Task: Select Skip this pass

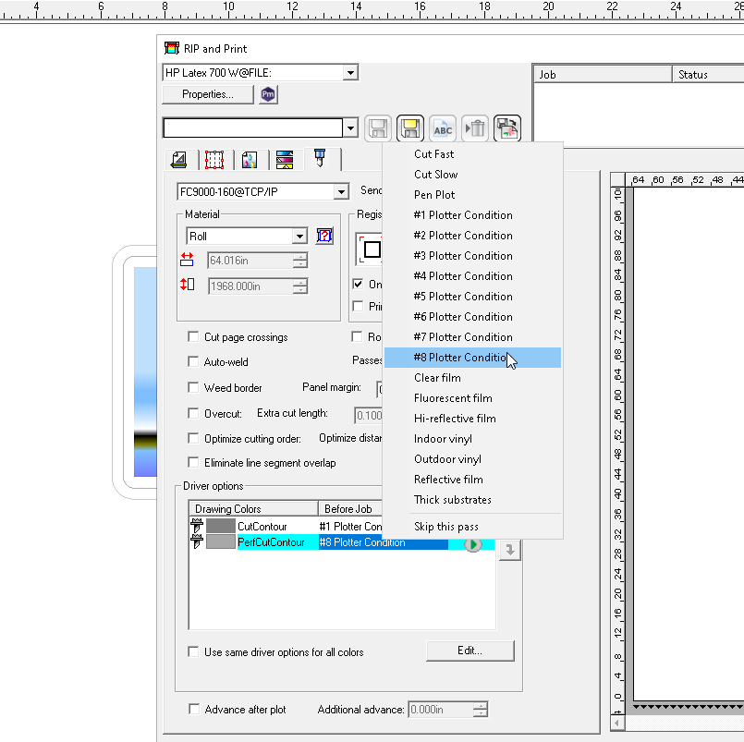Action: (472, 527)
